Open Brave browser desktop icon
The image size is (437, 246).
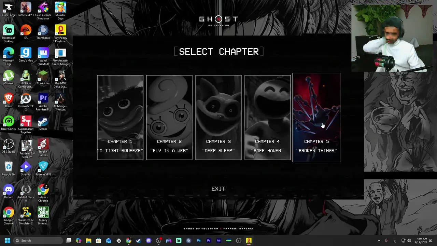point(9,100)
